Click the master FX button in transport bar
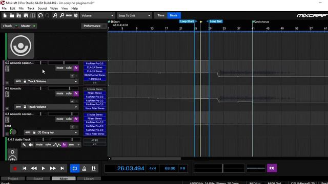 click(x=272, y=168)
